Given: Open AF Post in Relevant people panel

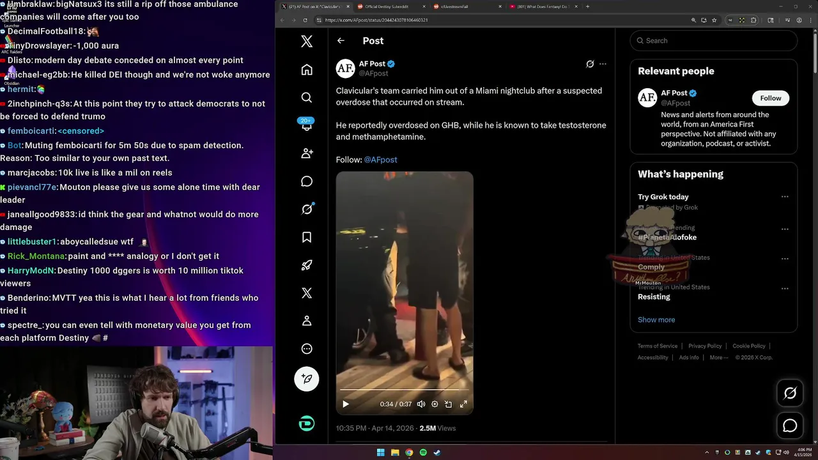Looking at the screenshot, I should tap(674, 93).
